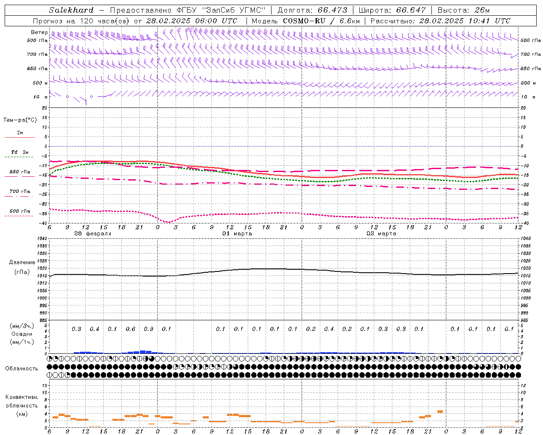Select the 'Прогноз на 120 часа(ов)' forecast text

tap(81, 21)
